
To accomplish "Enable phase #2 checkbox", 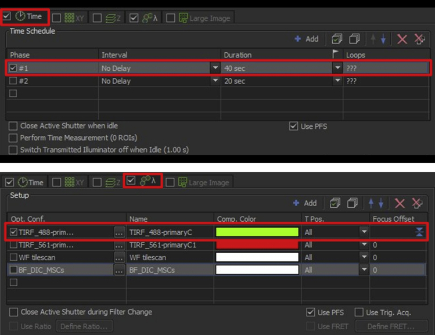I will pos(13,81).
